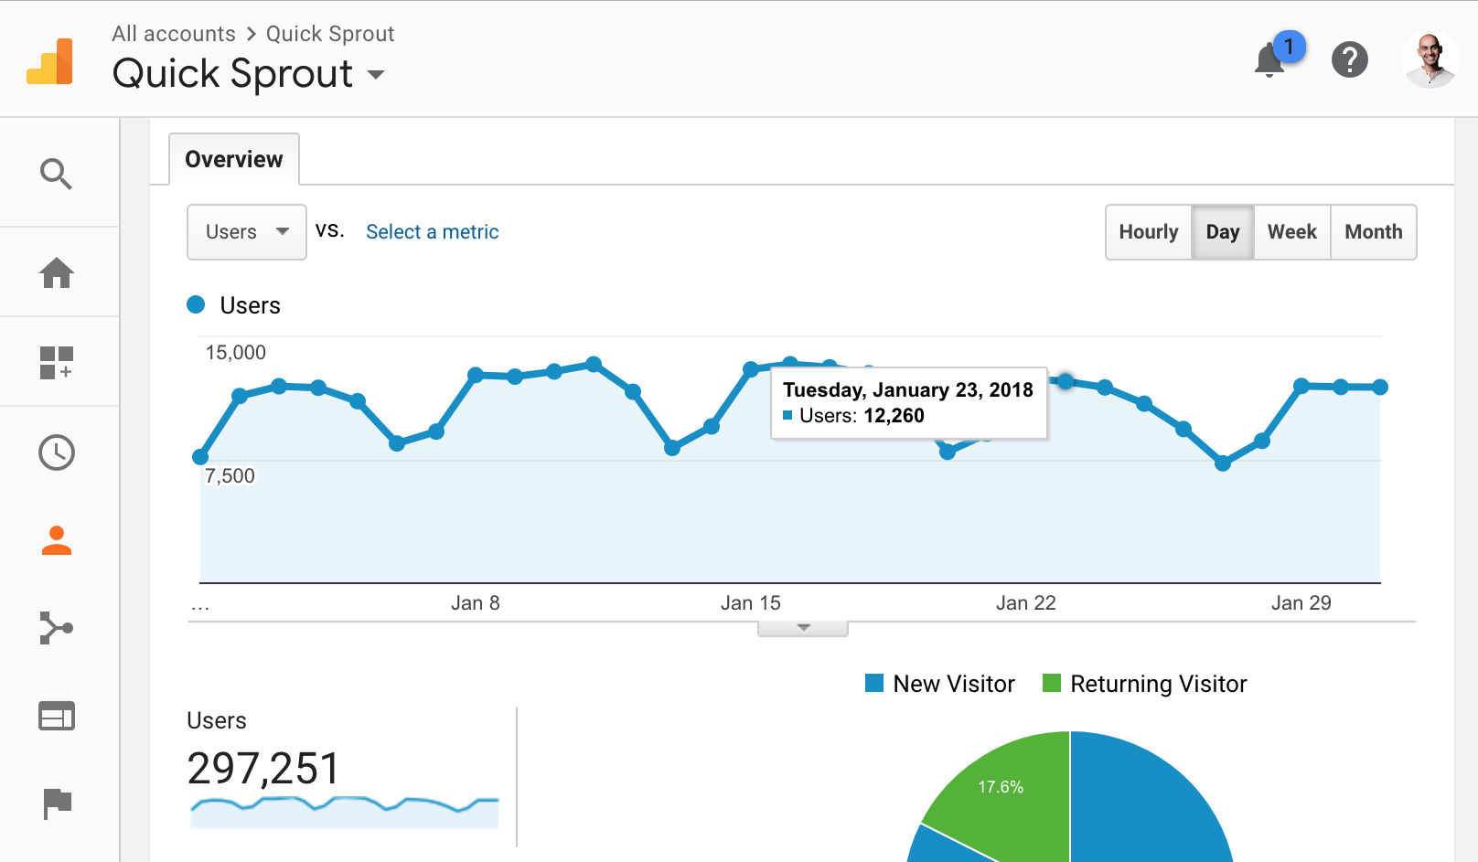This screenshot has height=862, width=1478.
Task: Expand the Quick Sprout account dropdown
Action: pos(376,74)
